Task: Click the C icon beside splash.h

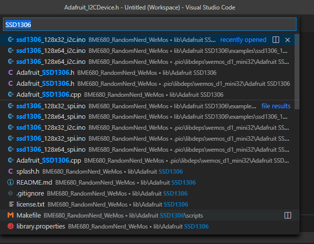Action: coord(10,171)
